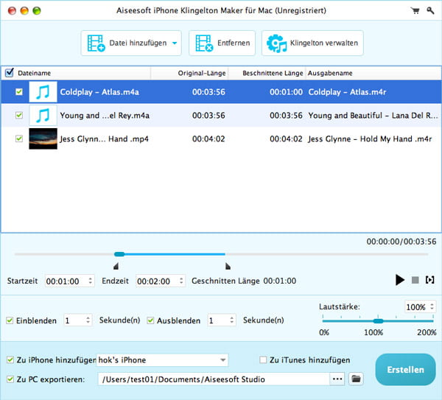Click the clip segment bracket icon
Image resolution: width=442 pixels, height=400 pixels.
coord(430,280)
